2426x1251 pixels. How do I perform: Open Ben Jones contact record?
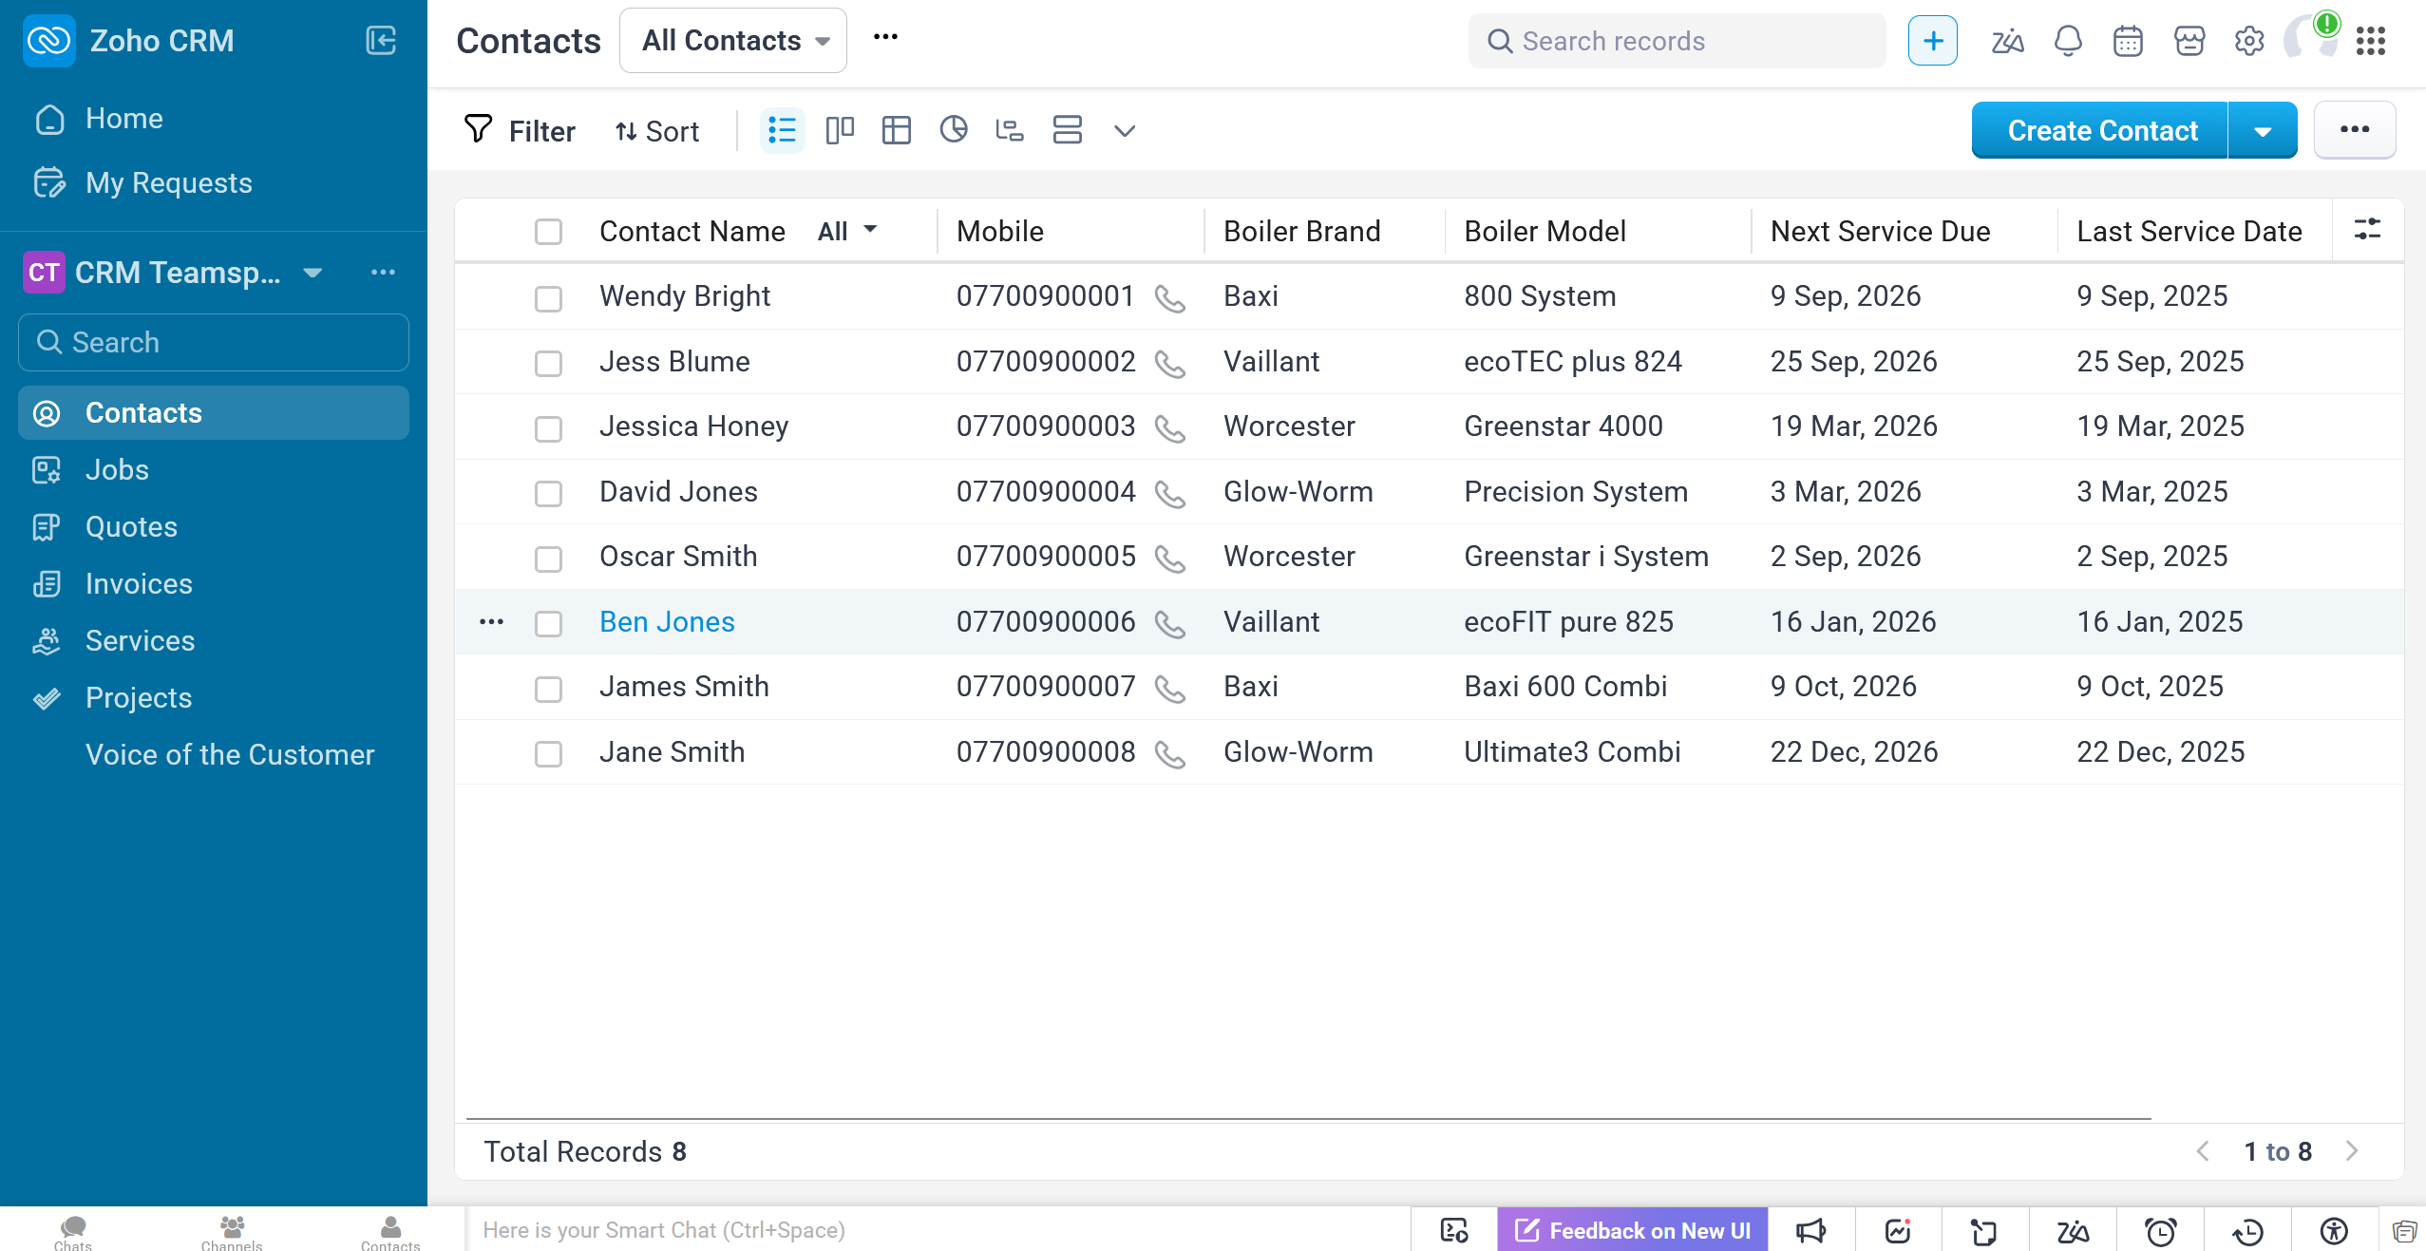[x=666, y=620]
